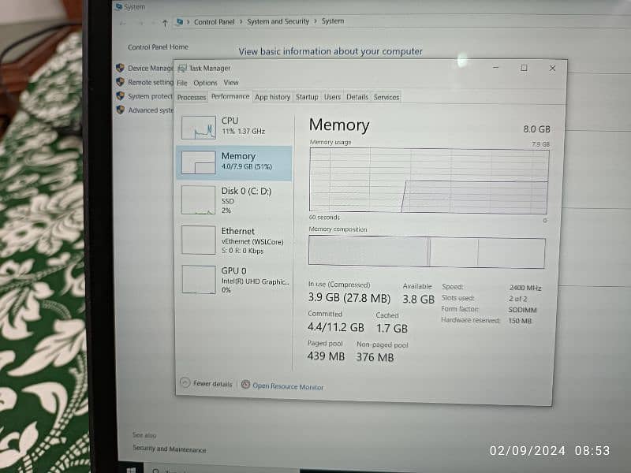Click the Advanced system settings shield icon

(120, 110)
